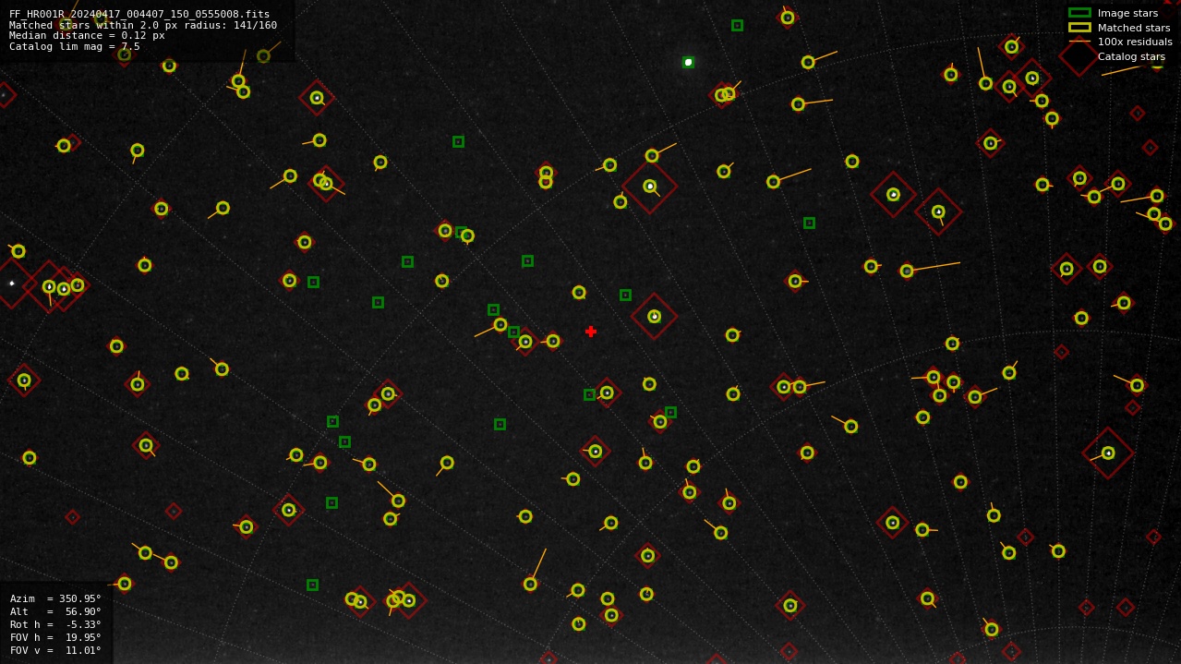The width and height of the screenshot is (1181, 664).
Task: Click the 'Azim = 350.95°' readout
Action: pyautogui.click(x=55, y=598)
